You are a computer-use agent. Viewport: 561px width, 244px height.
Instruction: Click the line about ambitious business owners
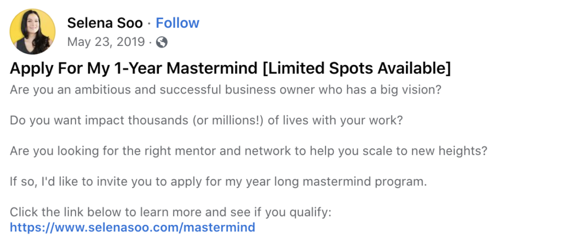click(x=225, y=90)
